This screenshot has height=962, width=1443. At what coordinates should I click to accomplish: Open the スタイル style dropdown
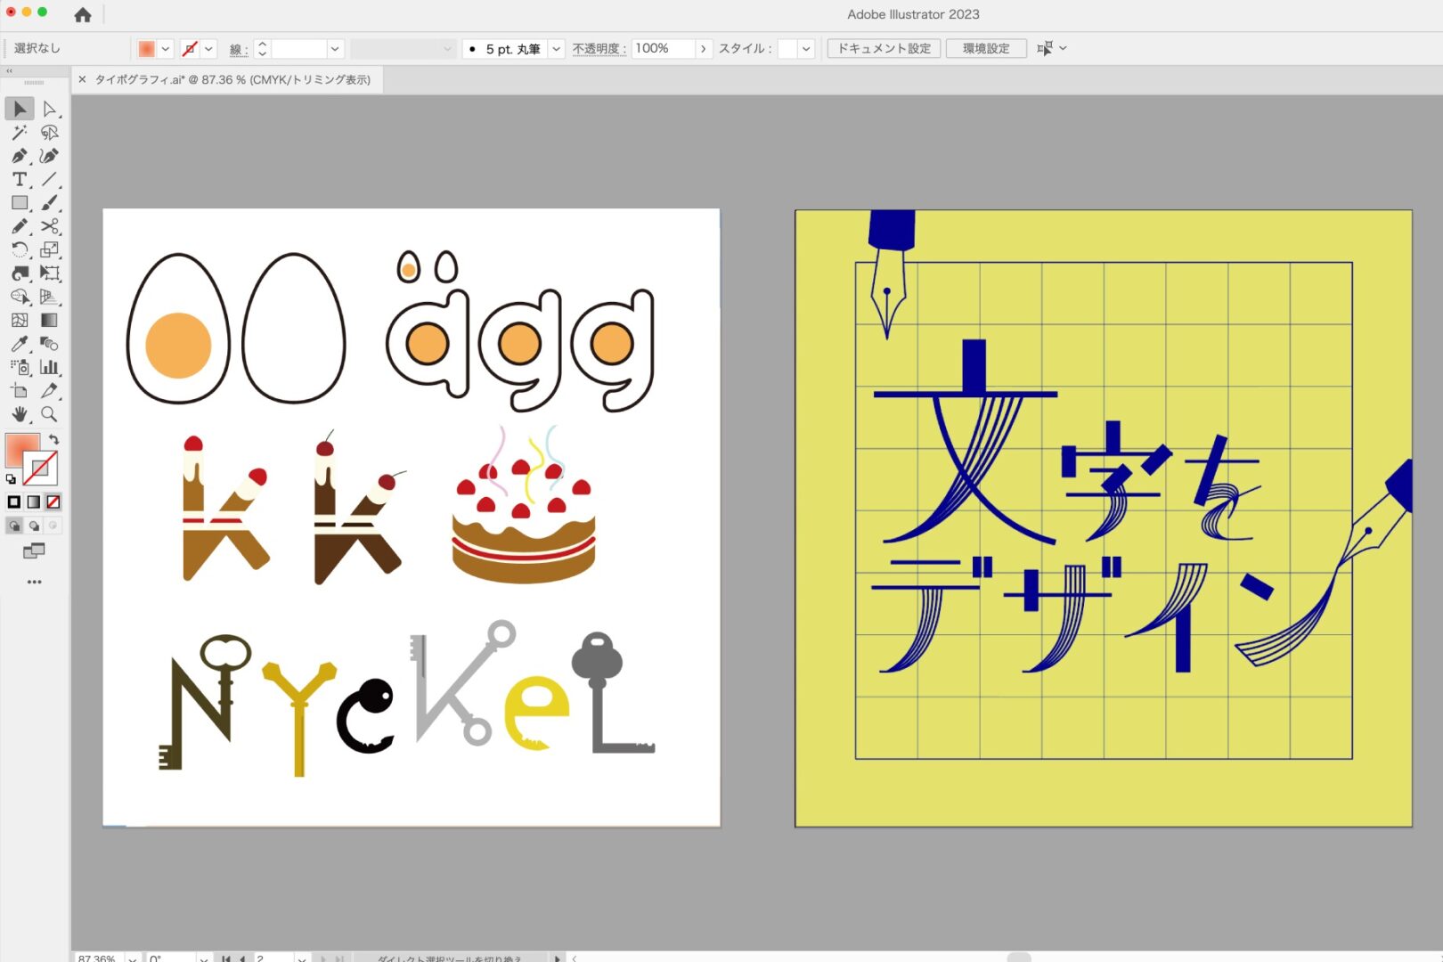pos(805,49)
